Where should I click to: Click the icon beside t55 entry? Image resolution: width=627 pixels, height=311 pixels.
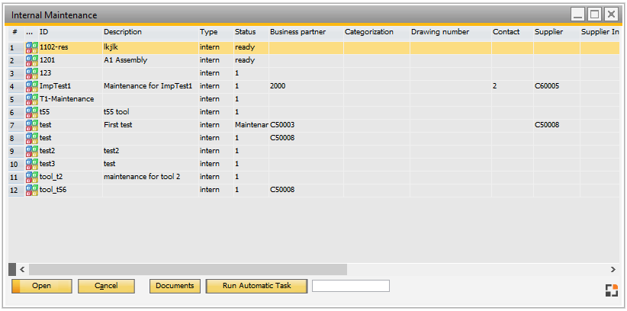pos(31,112)
